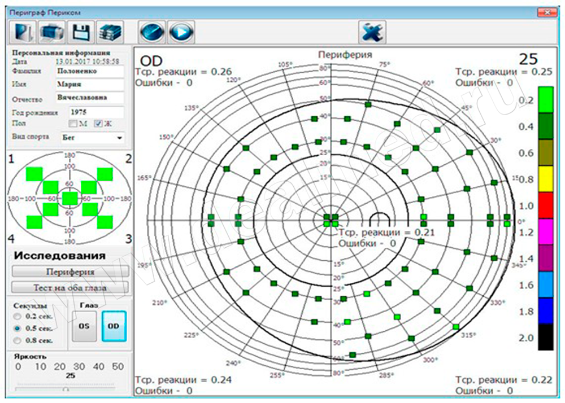Image resolution: width=565 pixels, height=403 pixels.
Task: Click the printer icon in the toolbar
Action: point(52,32)
